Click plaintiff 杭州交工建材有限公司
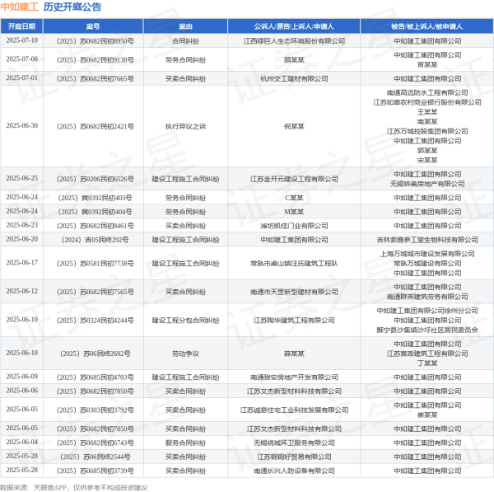Screen dimensions: 494x492 click(x=294, y=78)
